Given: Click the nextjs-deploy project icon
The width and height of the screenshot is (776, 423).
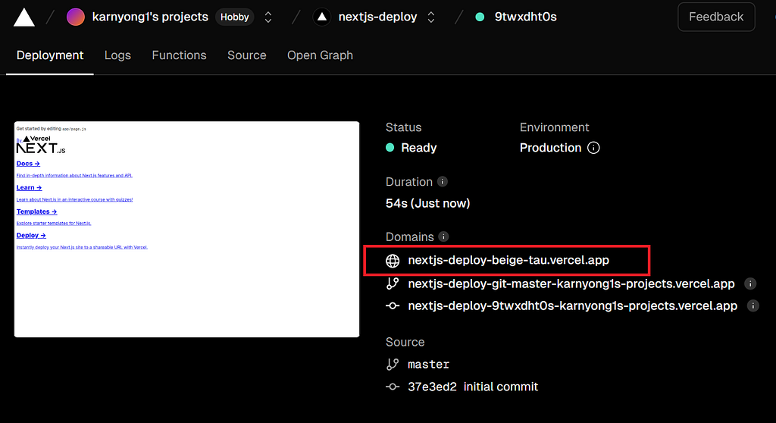Looking at the screenshot, I should (321, 17).
